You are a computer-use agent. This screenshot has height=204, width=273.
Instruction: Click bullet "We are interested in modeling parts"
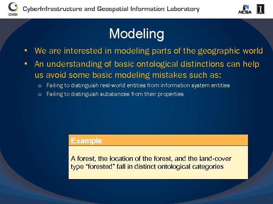(x=149, y=51)
